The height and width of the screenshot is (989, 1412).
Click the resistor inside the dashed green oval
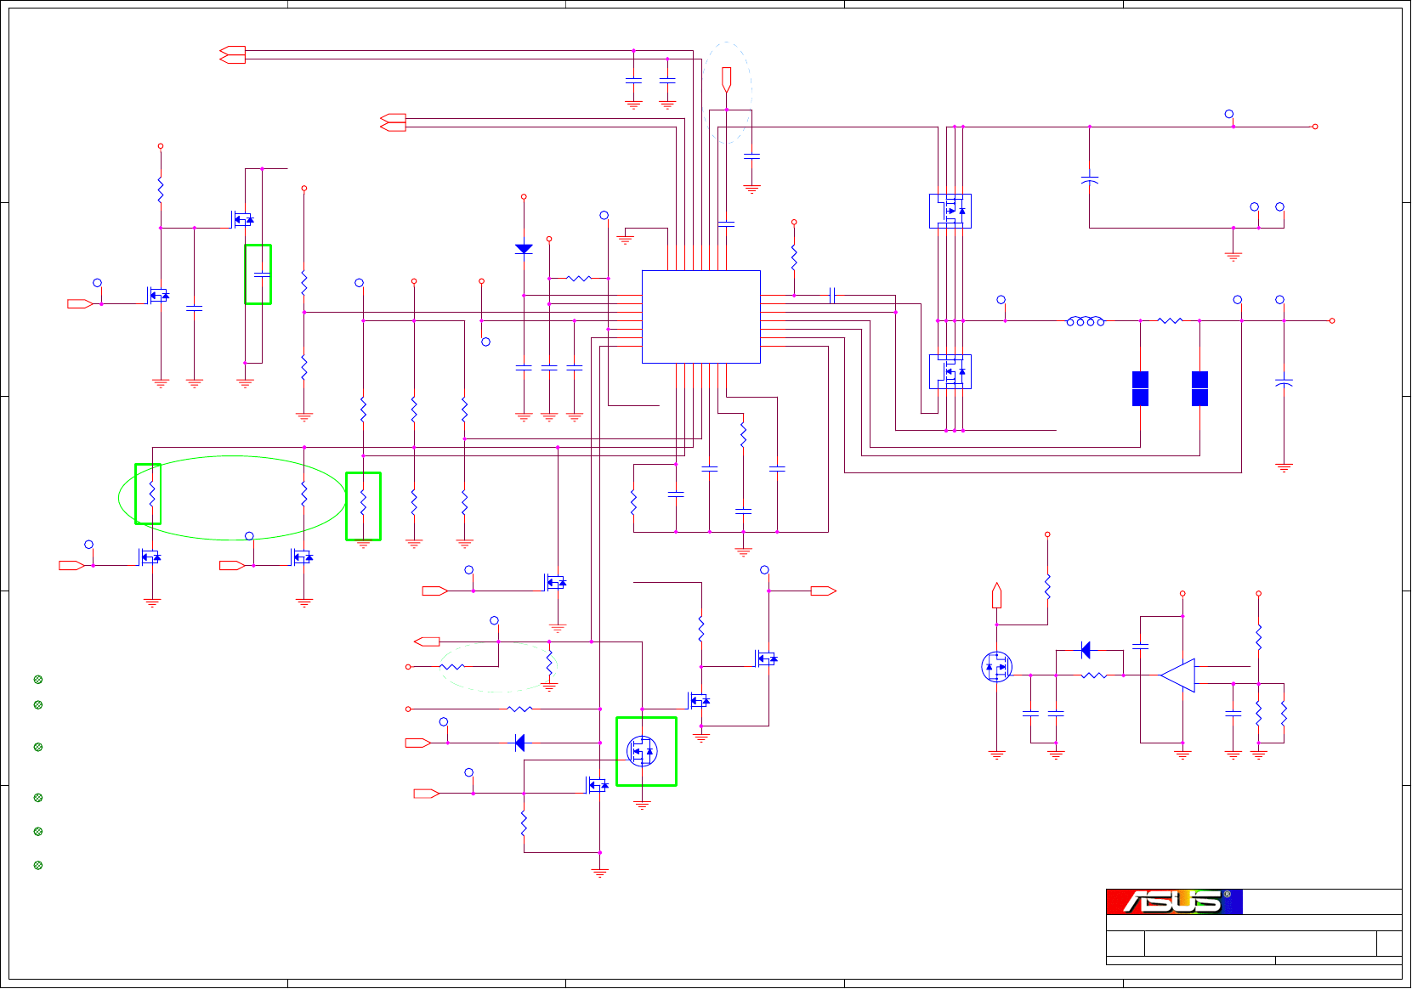[452, 667]
